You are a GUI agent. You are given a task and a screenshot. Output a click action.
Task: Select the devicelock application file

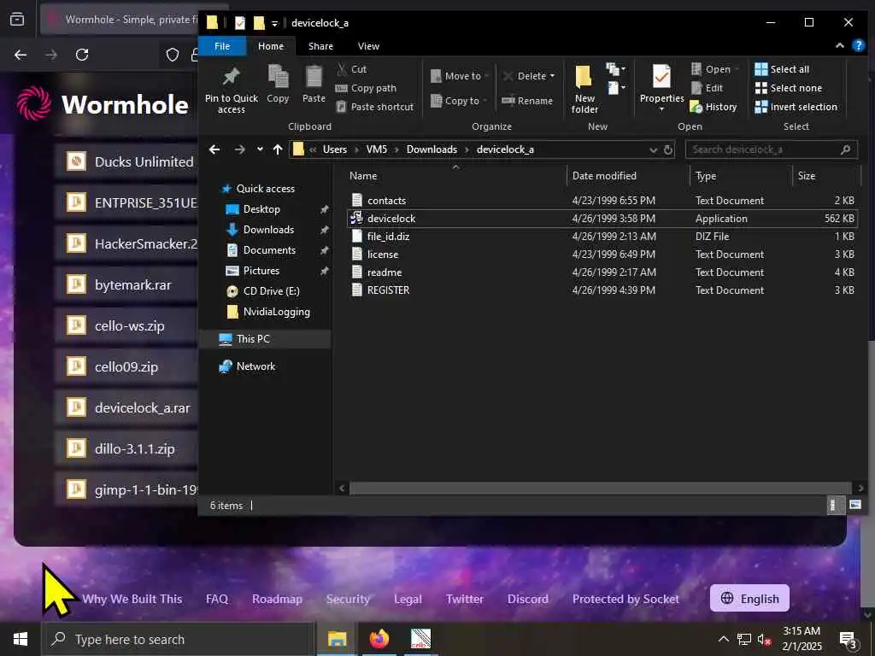point(602,218)
